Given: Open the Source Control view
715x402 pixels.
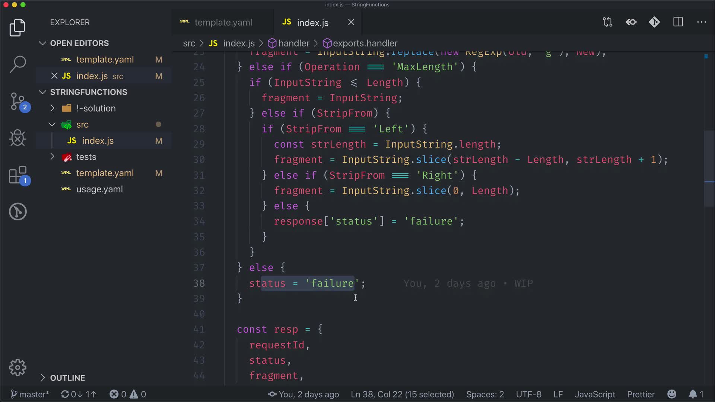Looking at the screenshot, I should pyautogui.click(x=18, y=101).
